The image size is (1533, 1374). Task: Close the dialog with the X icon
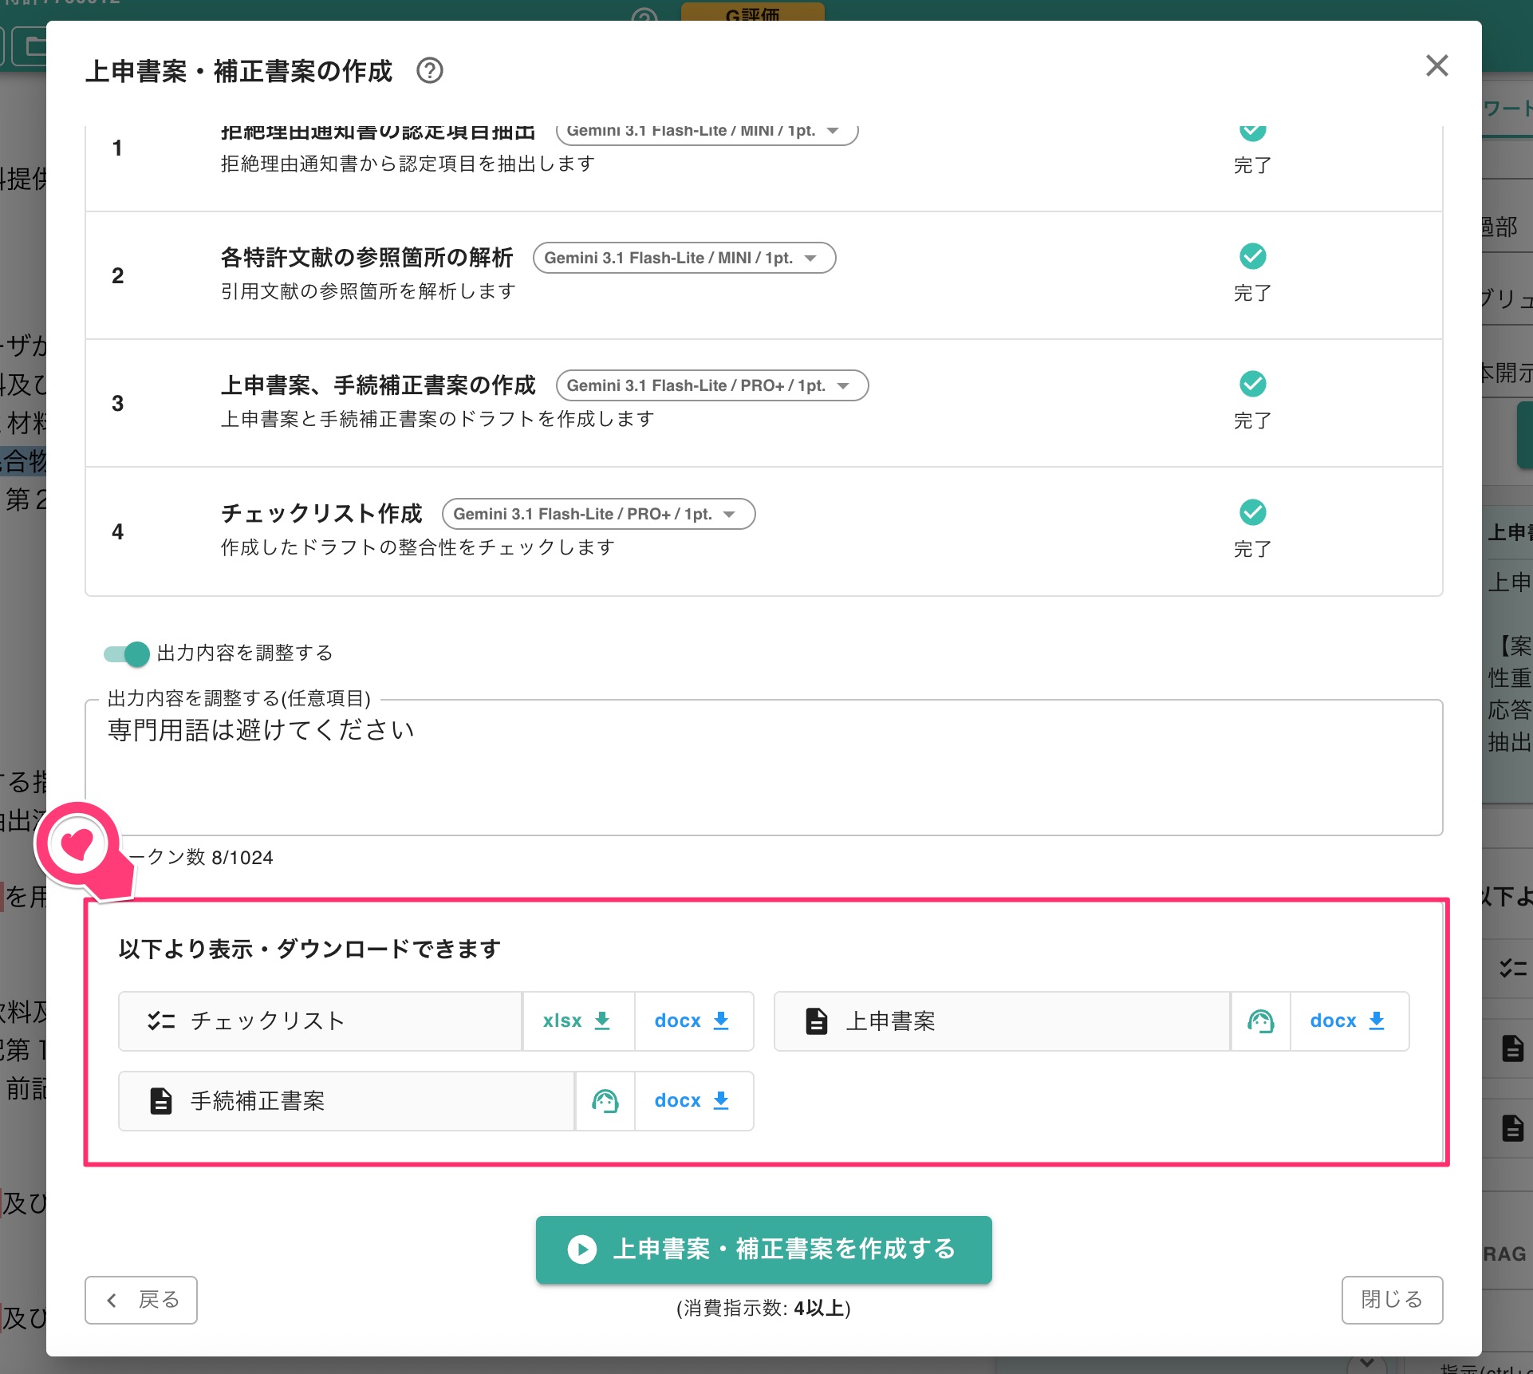tap(1436, 65)
